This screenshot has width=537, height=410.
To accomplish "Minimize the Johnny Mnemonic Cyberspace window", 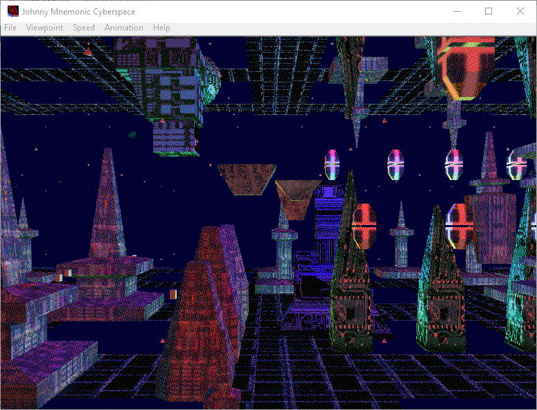I will [457, 11].
